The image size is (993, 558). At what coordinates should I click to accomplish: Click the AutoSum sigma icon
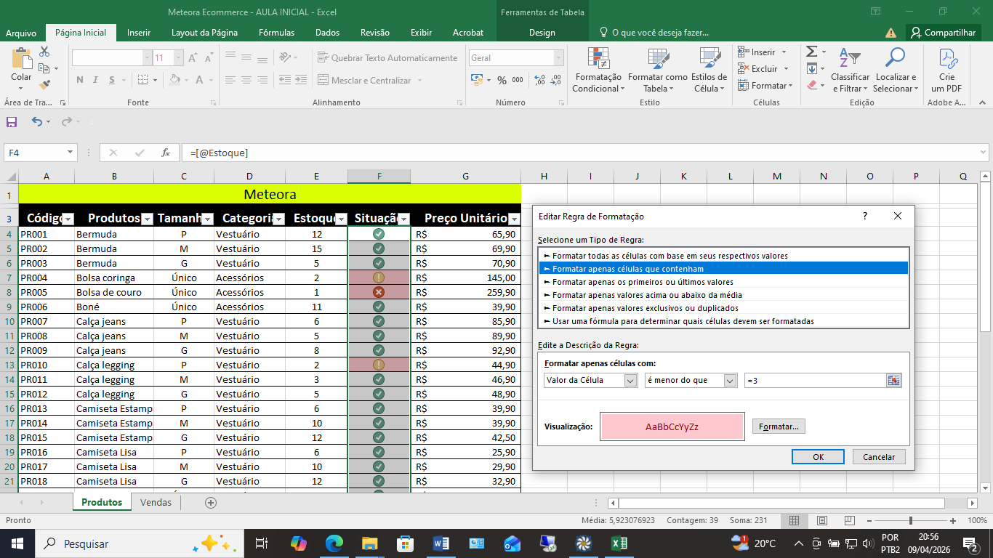811,52
